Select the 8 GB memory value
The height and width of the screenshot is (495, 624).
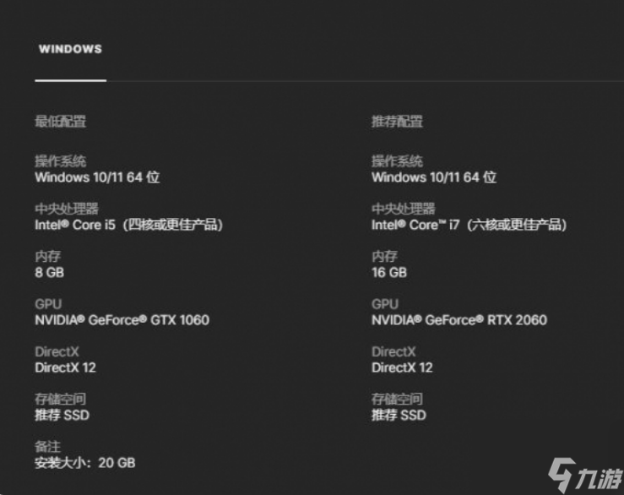[49, 272]
